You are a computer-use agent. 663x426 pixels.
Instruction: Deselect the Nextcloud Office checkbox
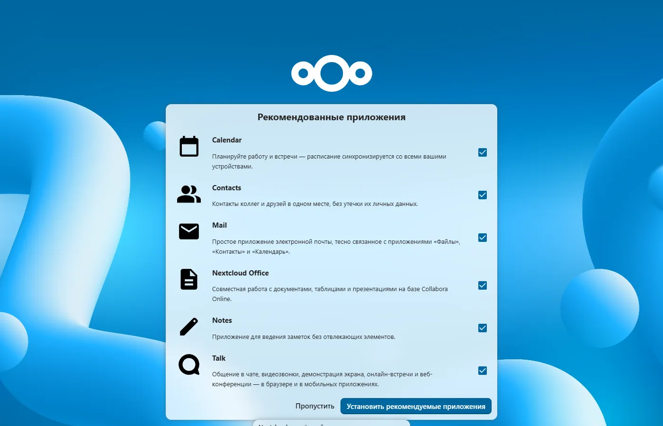click(483, 285)
